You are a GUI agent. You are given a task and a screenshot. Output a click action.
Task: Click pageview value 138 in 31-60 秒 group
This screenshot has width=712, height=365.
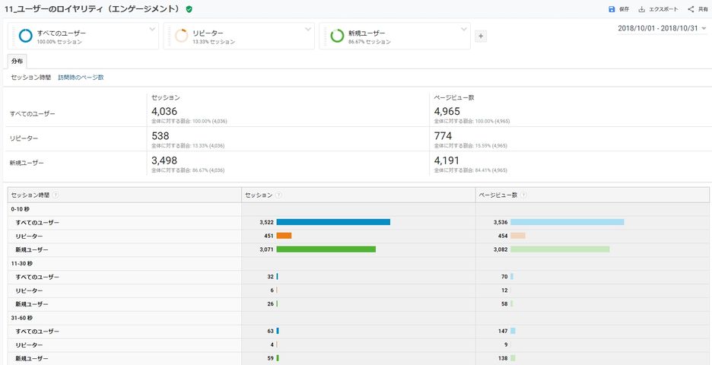pyautogui.click(x=503, y=358)
